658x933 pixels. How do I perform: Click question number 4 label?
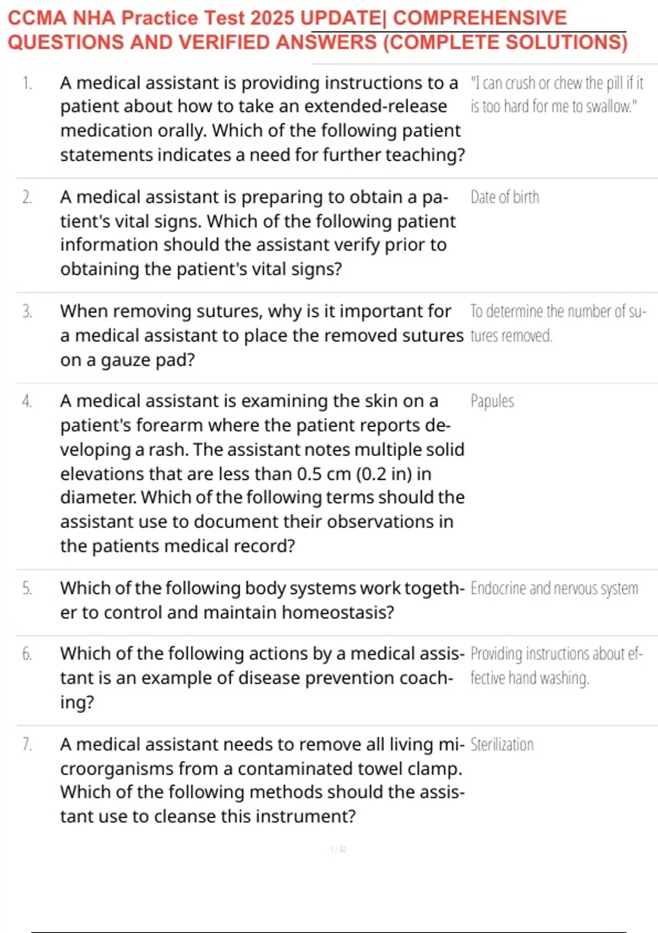27,402
